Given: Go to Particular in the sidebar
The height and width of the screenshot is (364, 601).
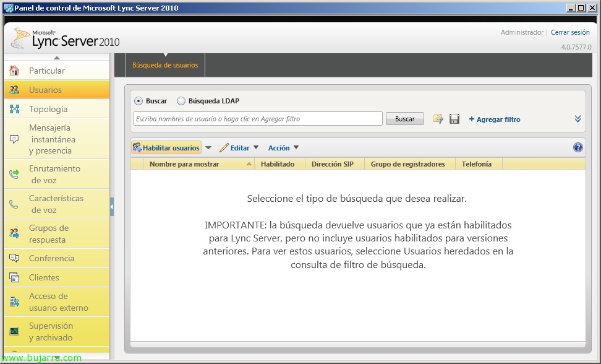Looking at the screenshot, I should [x=57, y=71].
